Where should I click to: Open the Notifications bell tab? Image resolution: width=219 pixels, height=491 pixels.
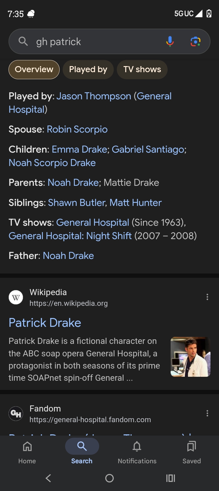[137, 452]
